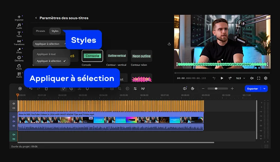
Task: Open the Audio library icon
Action: tap(19, 26)
